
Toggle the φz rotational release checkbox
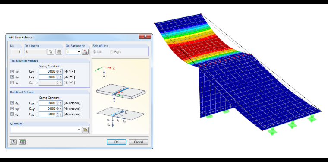12,114
